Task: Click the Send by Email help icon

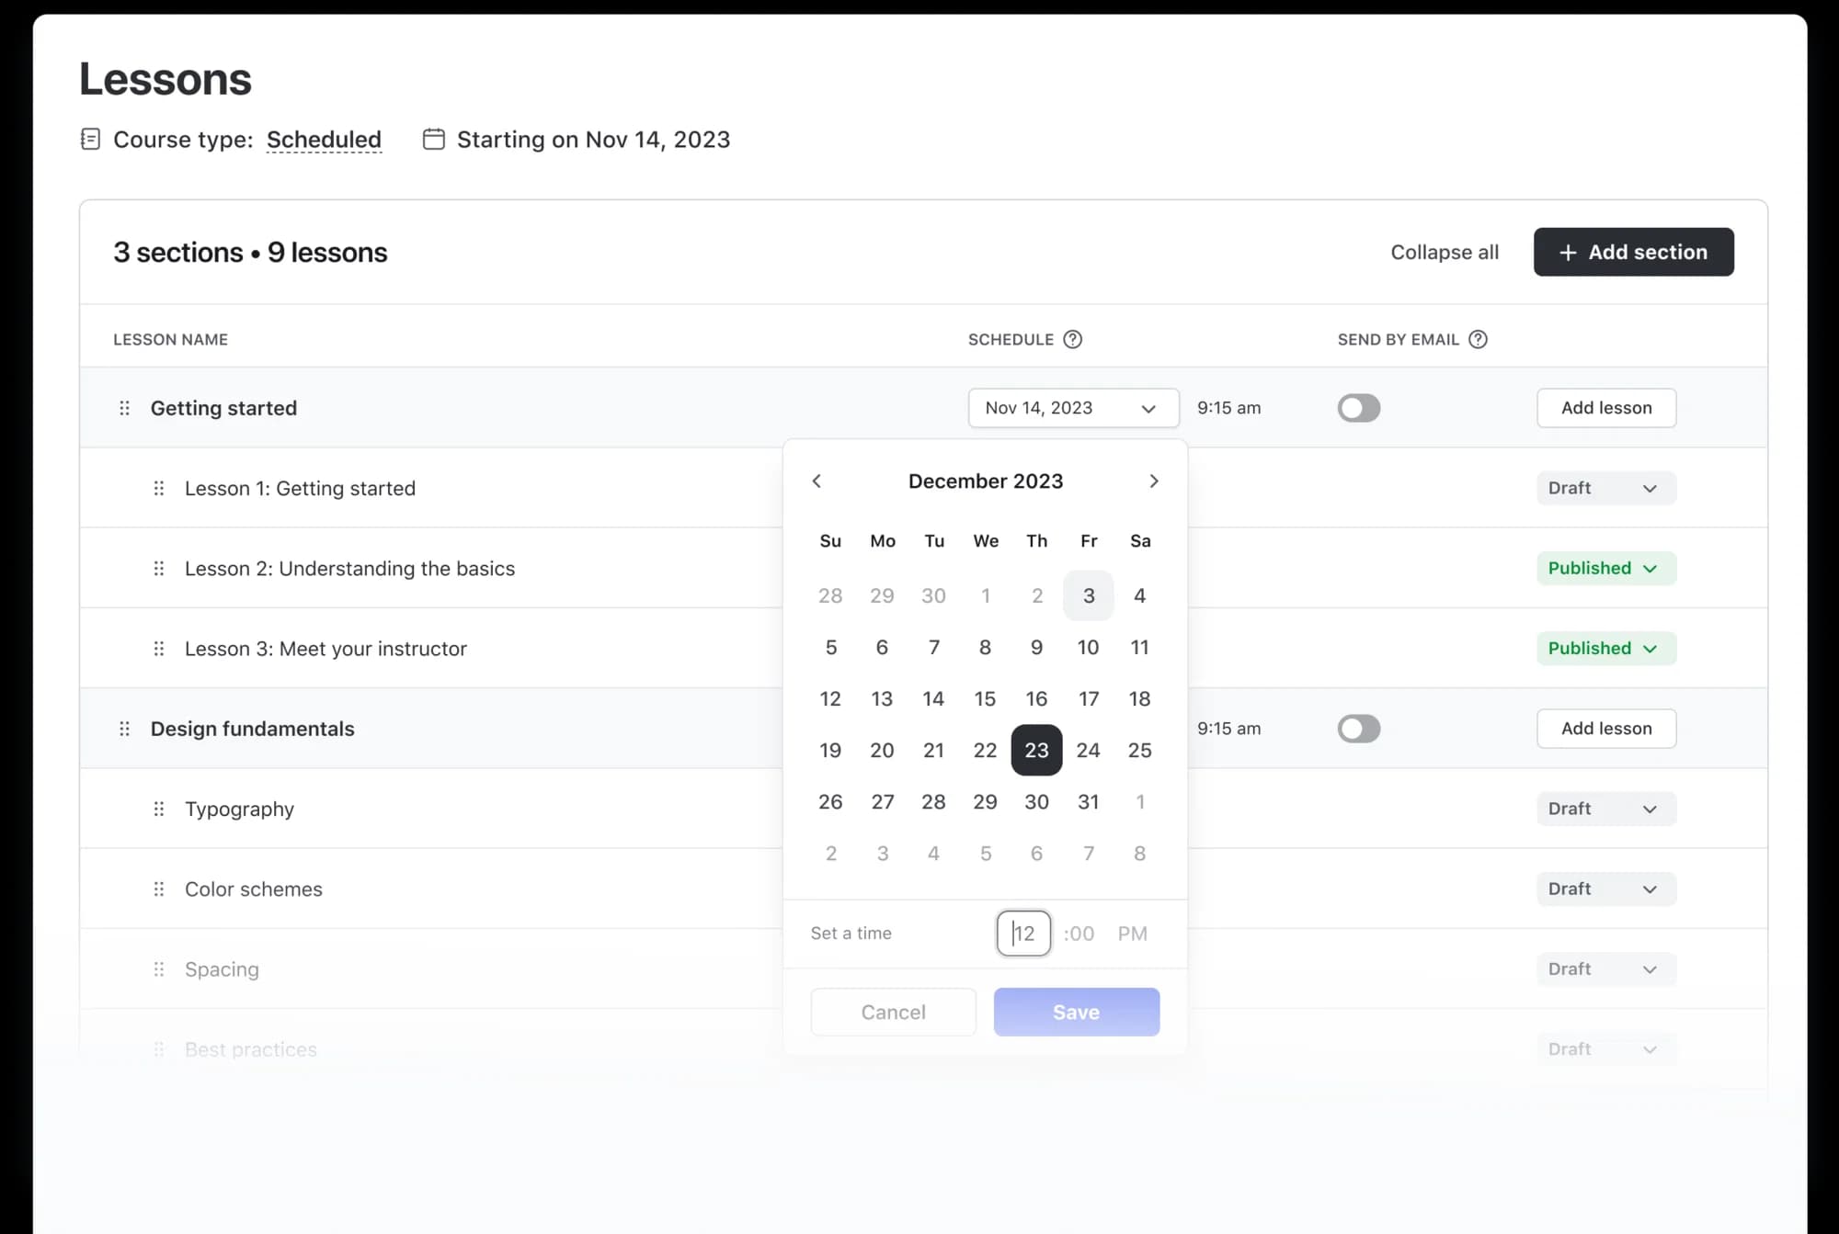Action: (1478, 339)
